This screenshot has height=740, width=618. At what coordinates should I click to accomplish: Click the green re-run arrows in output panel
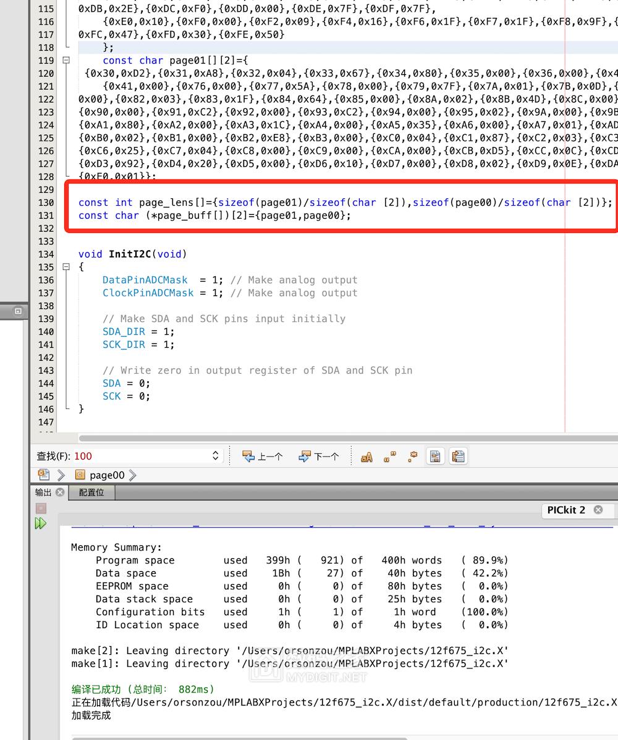pyautogui.click(x=41, y=524)
